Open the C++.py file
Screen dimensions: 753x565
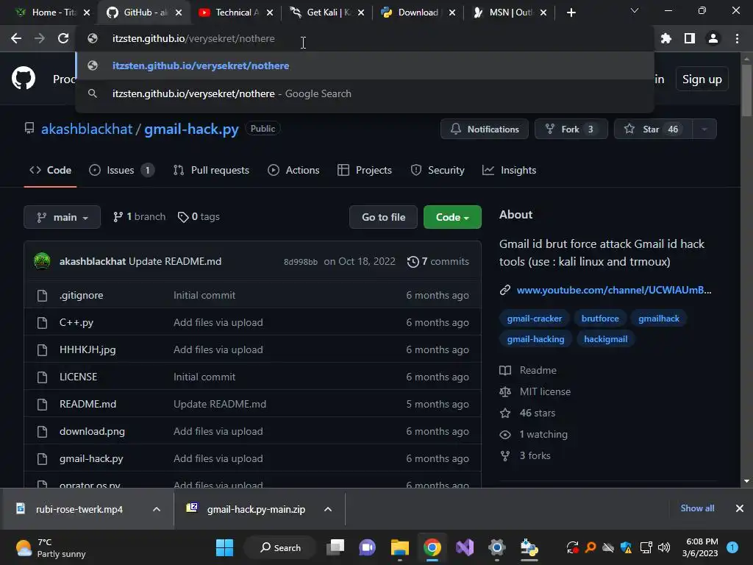(76, 322)
